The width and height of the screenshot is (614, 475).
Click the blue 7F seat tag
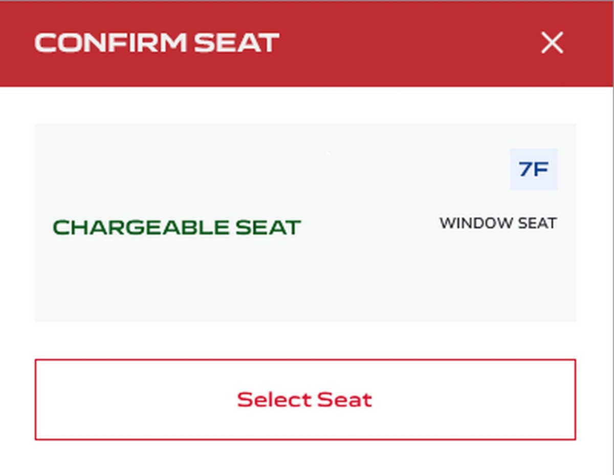click(534, 169)
